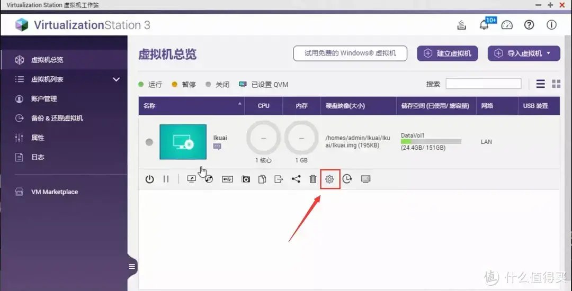Click the 网络 column header

point(497,106)
